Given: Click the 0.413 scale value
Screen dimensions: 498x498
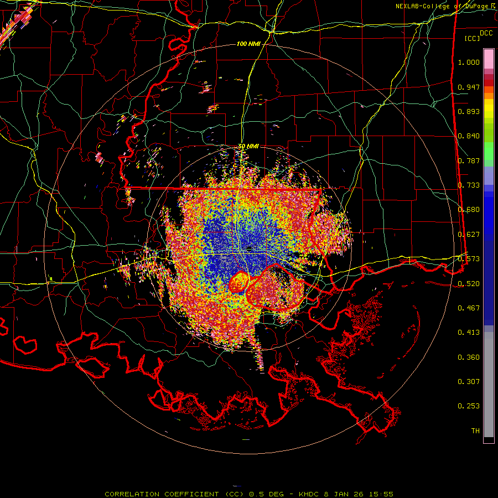Looking at the screenshot, I should pos(469,333).
